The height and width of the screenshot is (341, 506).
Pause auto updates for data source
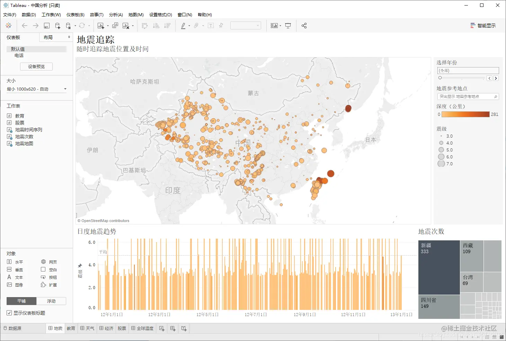click(68, 26)
